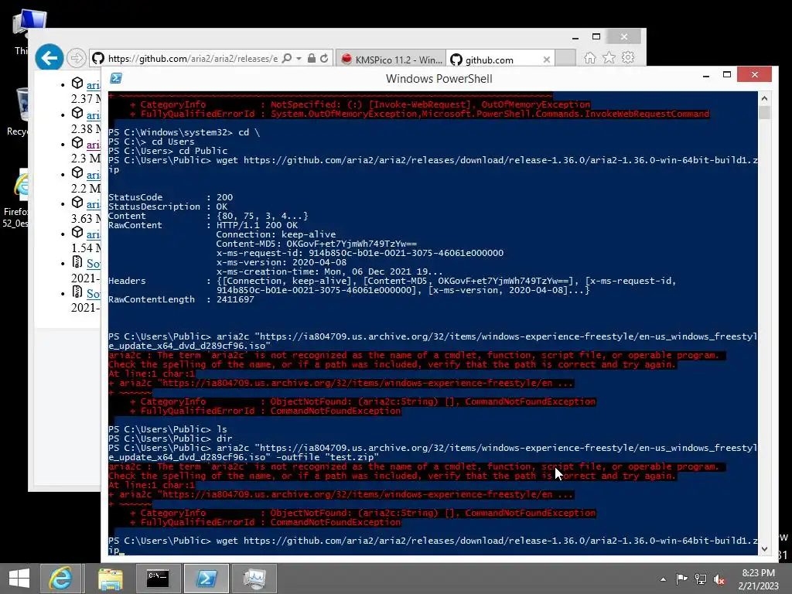Click the second Source code zip icon
This screenshot has width=792, height=594.
pos(77,292)
